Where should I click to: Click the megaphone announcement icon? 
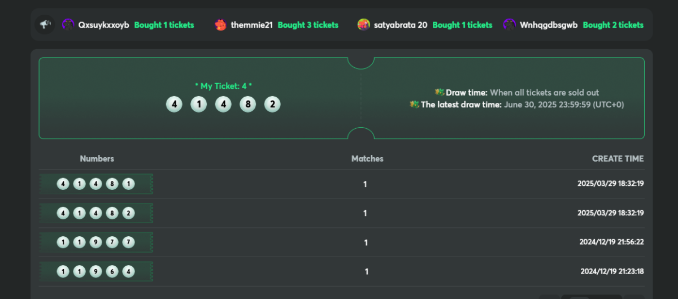(x=45, y=25)
